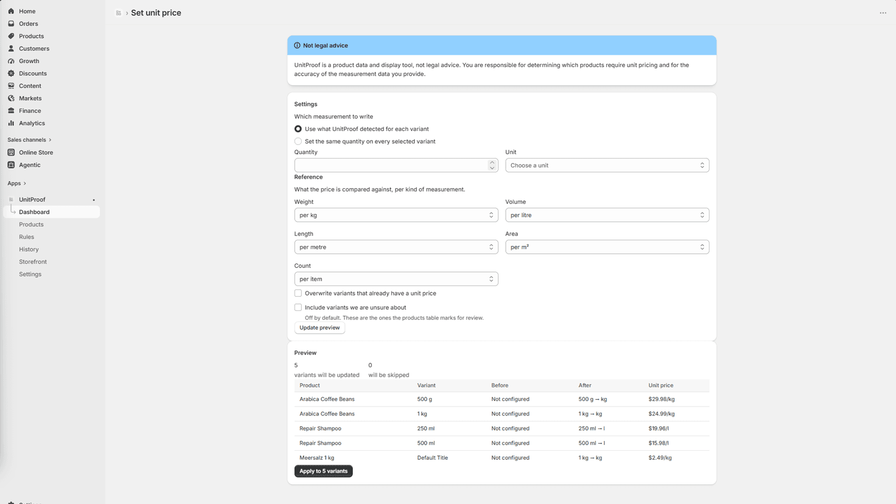Open the Weight reference dropdown per kg
Image resolution: width=896 pixels, height=504 pixels.
396,215
